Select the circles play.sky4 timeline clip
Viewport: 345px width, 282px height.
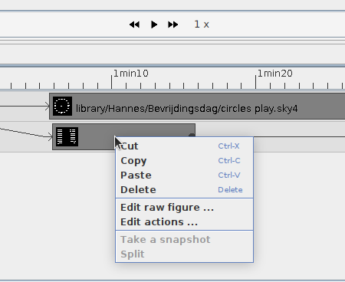197,107
